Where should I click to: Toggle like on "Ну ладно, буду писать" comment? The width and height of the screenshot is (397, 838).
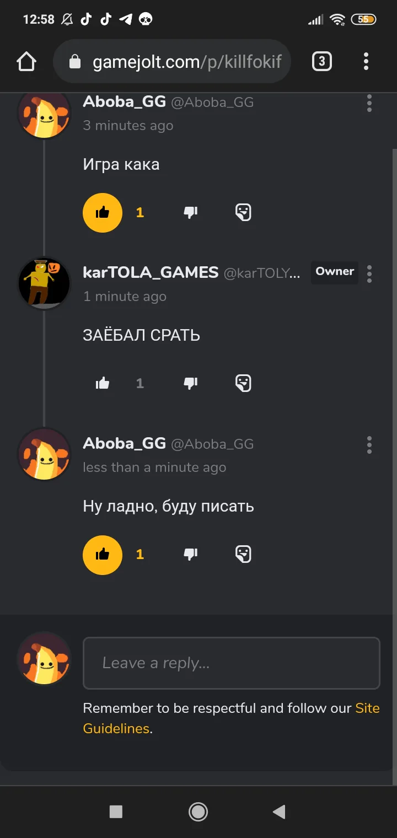pos(103,555)
